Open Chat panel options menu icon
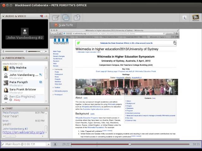 point(46,109)
